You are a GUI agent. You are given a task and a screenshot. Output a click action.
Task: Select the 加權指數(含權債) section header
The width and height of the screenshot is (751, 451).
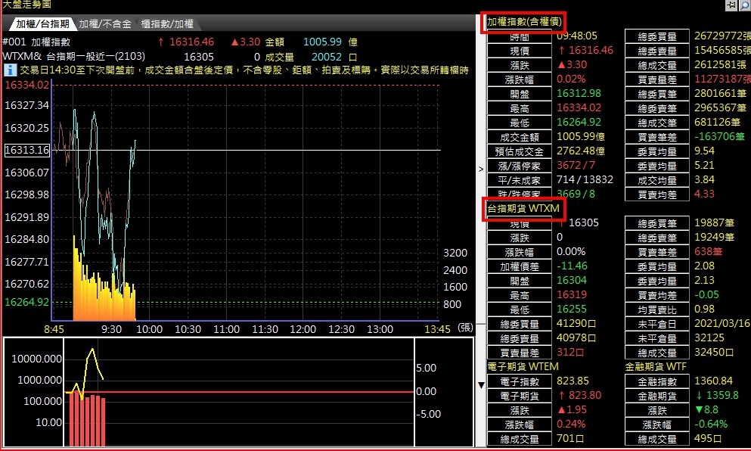coord(524,22)
